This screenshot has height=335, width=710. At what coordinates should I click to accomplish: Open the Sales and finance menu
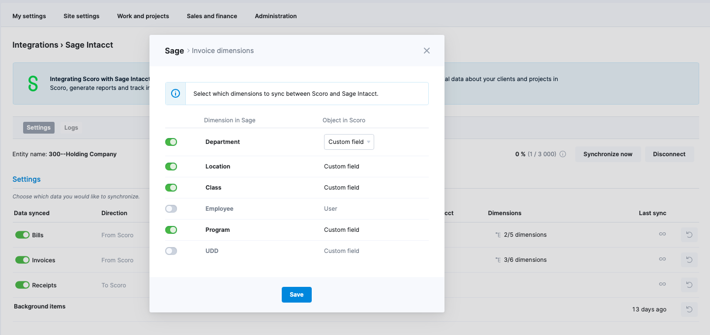211,16
